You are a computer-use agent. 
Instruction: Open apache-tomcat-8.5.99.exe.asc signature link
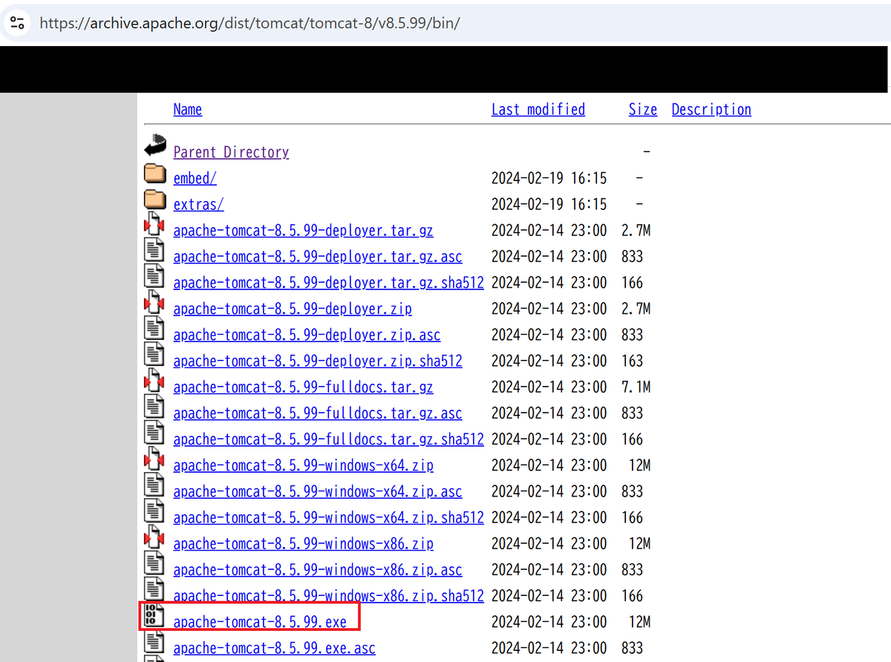pyautogui.click(x=274, y=648)
